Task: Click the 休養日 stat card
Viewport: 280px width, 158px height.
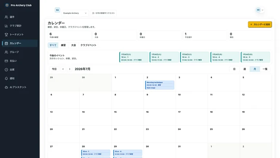Action: 159,35
